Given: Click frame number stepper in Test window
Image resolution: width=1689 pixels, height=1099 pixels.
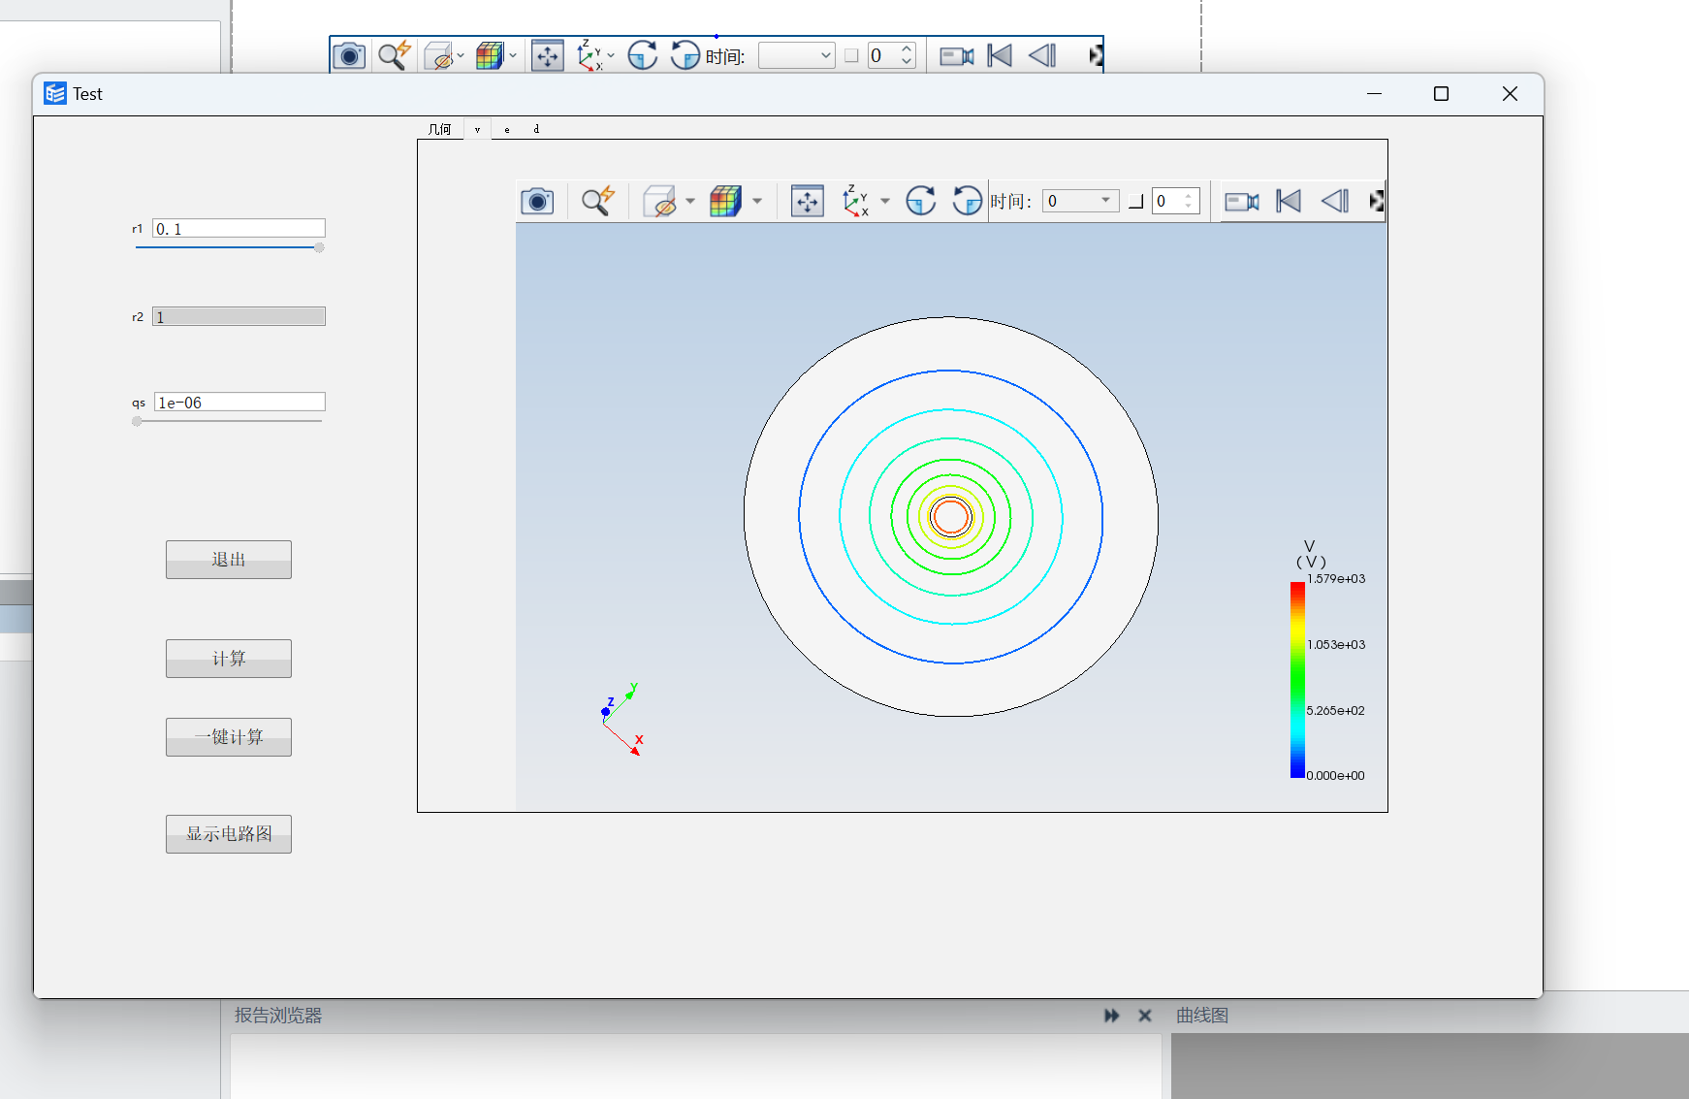Looking at the screenshot, I should 1189,201.
